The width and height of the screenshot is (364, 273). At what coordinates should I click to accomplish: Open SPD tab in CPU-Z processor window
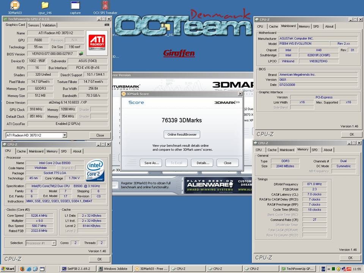pos(64,151)
